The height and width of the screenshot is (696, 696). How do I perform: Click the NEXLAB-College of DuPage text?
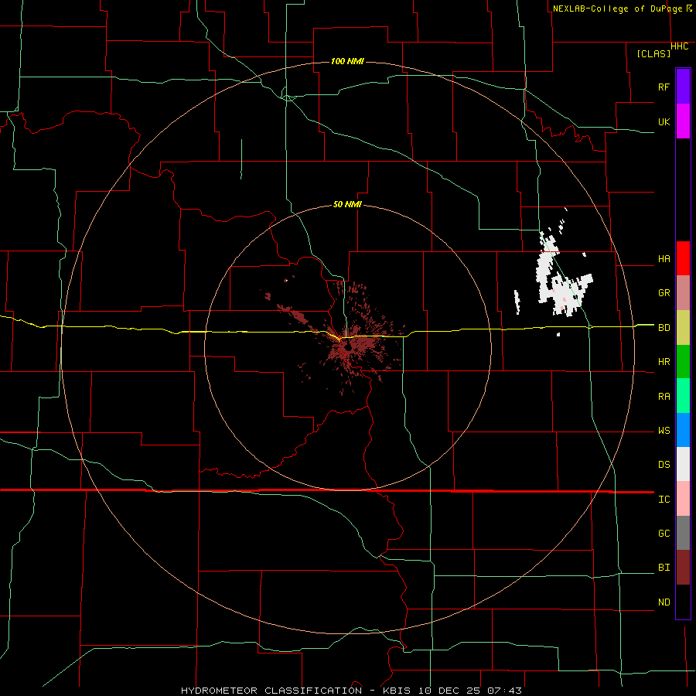(617, 9)
